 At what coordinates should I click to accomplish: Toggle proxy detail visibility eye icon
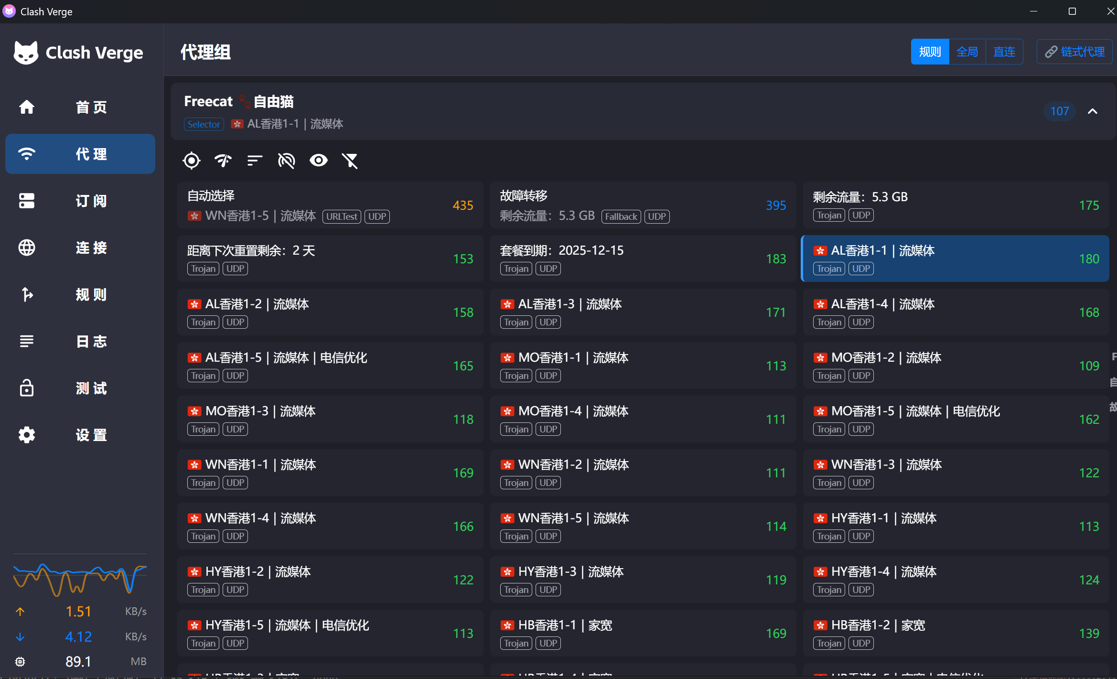318,161
